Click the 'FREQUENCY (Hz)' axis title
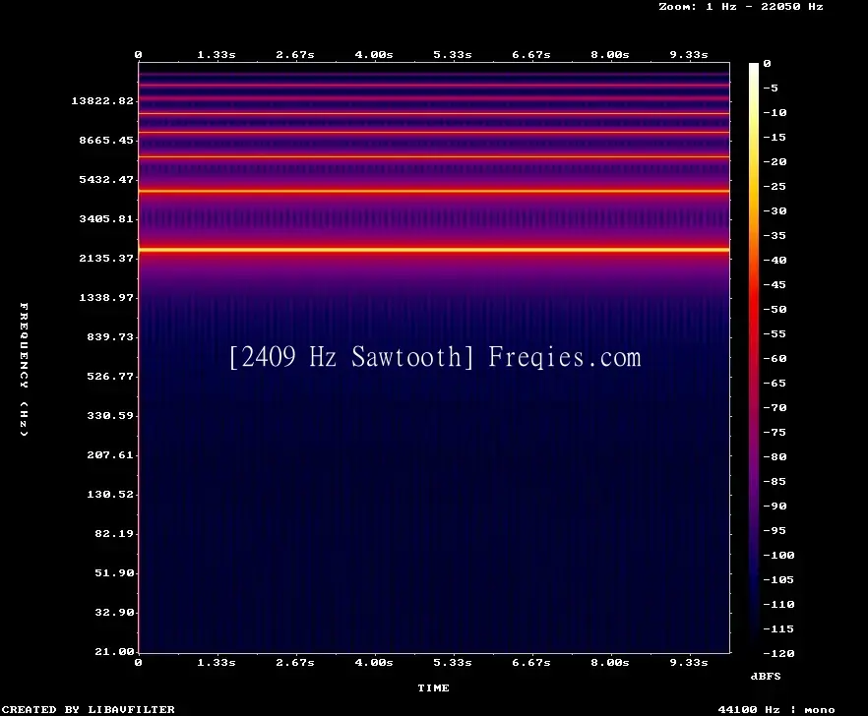The image size is (868, 716). (24, 370)
